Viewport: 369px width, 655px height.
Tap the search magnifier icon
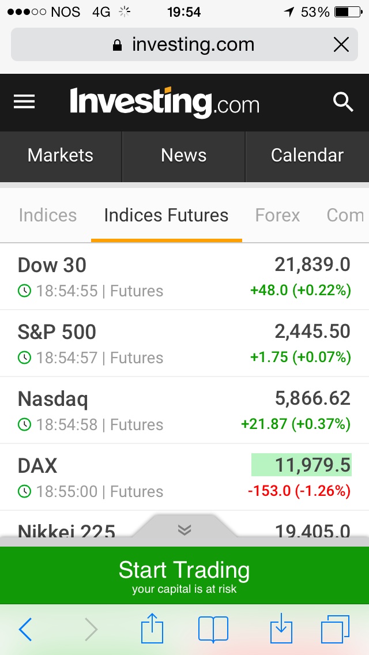coord(343,102)
